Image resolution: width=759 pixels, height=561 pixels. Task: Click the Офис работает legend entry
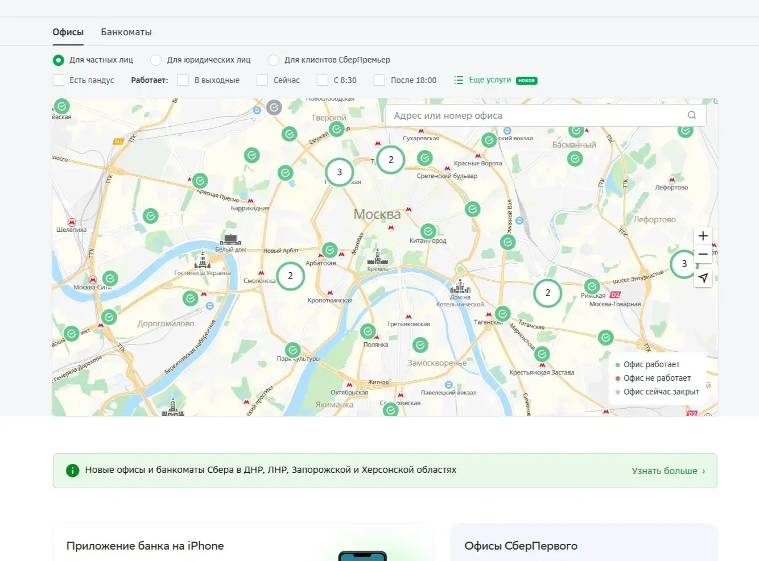coord(647,364)
